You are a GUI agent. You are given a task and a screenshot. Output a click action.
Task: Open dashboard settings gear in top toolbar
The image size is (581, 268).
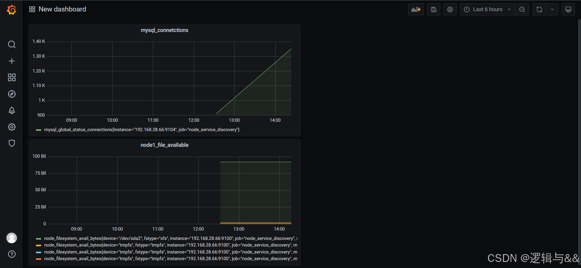tap(450, 9)
